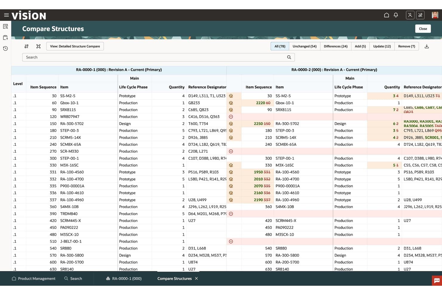442x295 pixels.
Task: Open the chat help button
Action: click(x=437, y=281)
